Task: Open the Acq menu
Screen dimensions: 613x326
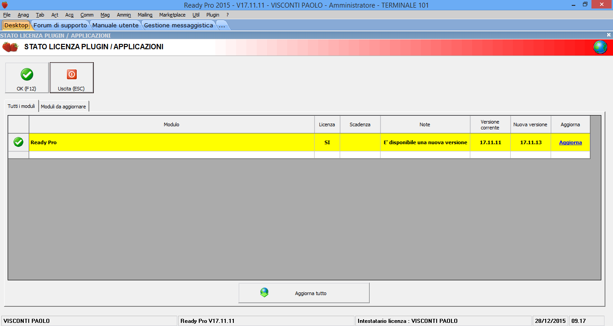Action: 69,15
